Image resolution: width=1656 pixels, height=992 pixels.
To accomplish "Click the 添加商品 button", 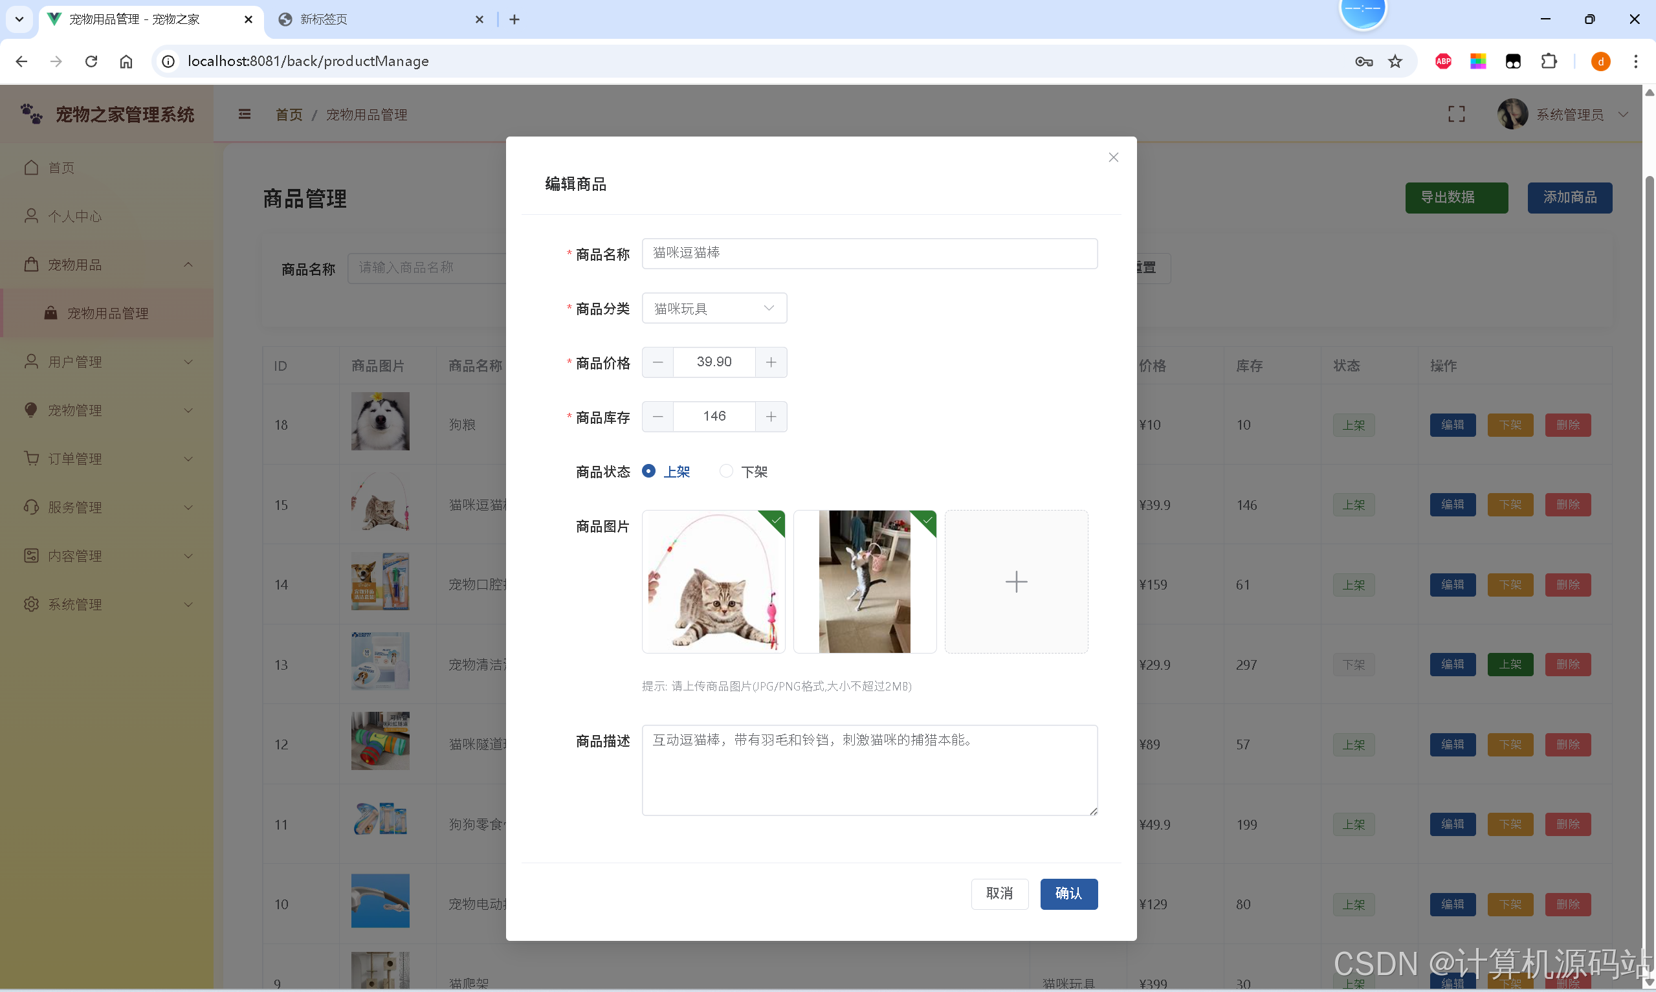I will pyautogui.click(x=1569, y=198).
